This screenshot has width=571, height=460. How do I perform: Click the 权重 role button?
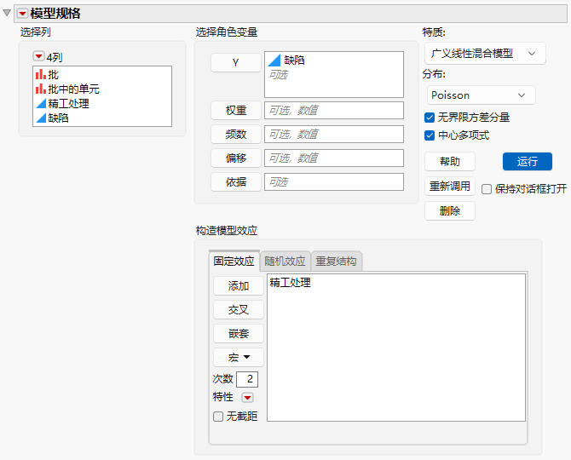pyautogui.click(x=236, y=110)
